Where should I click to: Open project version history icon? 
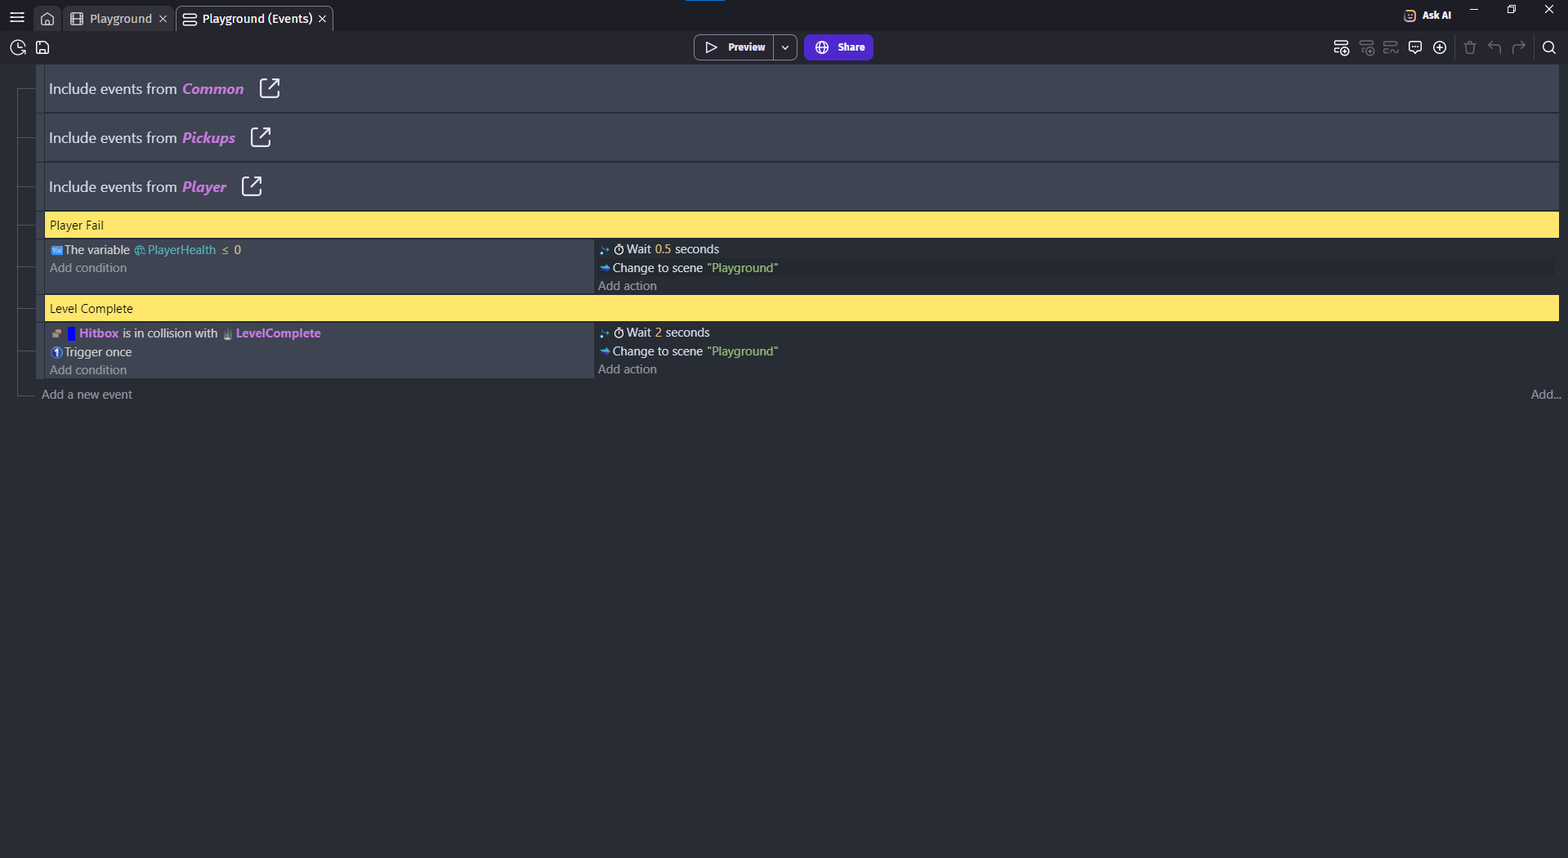tap(17, 47)
